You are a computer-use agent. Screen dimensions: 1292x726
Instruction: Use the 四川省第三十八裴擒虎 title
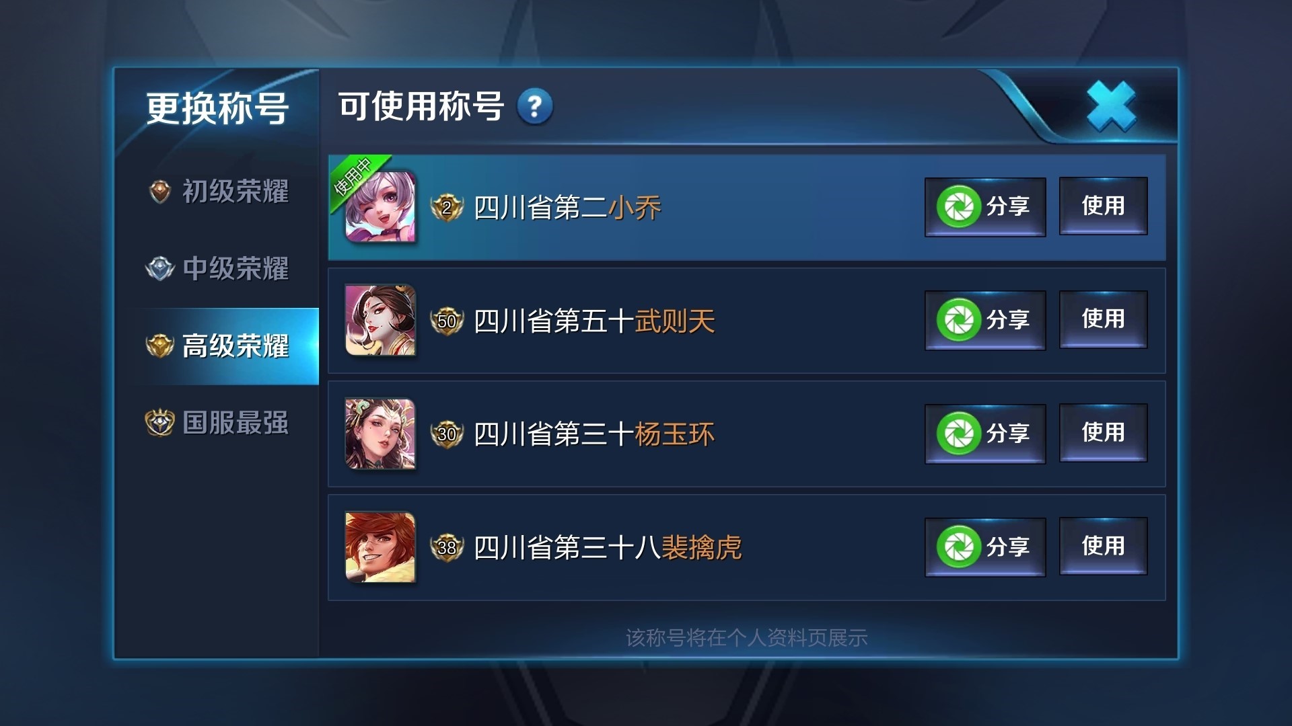coord(1104,546)
